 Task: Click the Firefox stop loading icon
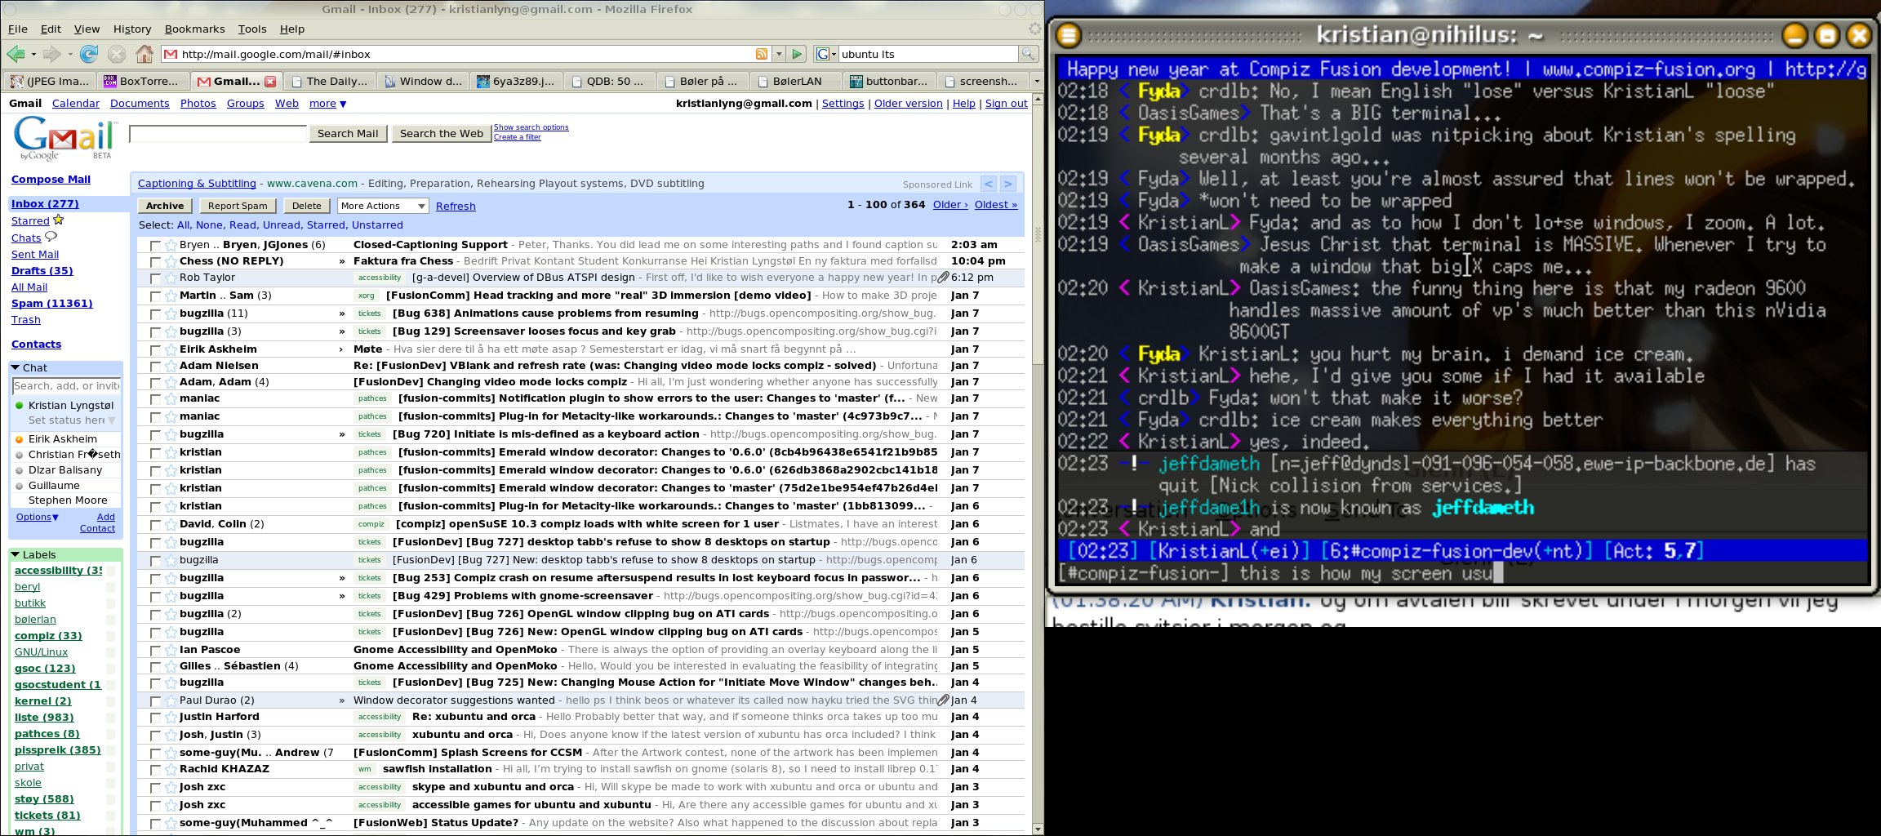(x=117, y=55)
